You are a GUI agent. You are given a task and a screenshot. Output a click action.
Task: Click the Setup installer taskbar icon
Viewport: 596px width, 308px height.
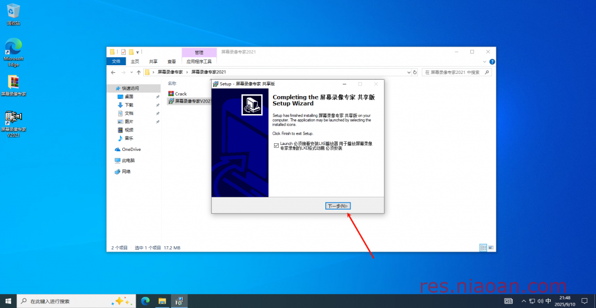(x=179, y=301)
